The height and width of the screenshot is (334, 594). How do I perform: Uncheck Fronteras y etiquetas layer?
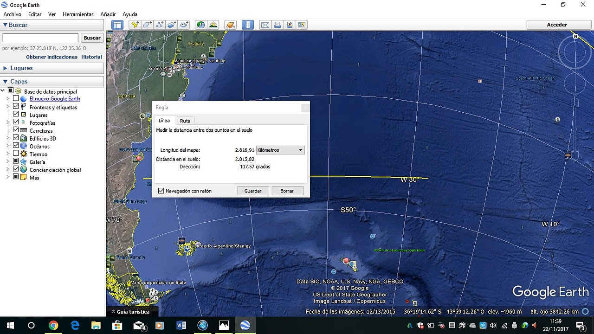[16, 107]
